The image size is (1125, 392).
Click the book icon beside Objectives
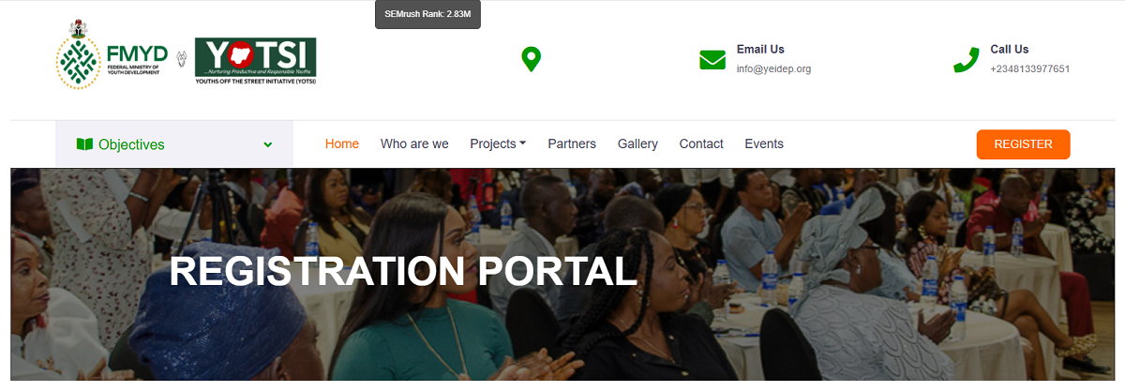pyautogui.click(x=84, y=144)
